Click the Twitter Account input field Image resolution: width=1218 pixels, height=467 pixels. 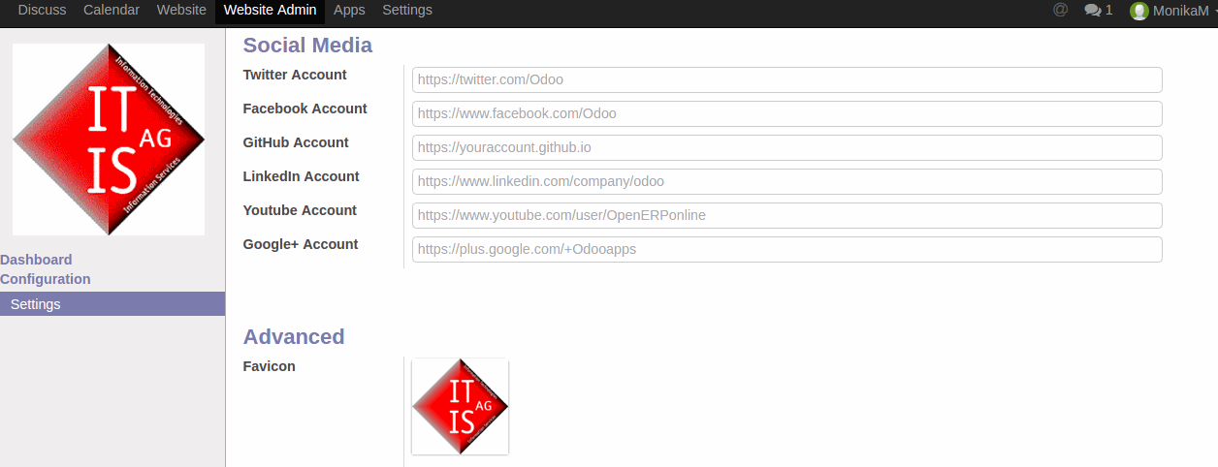787,79
